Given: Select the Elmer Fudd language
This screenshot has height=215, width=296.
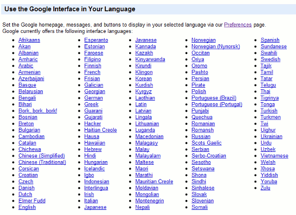Looking at the screenshot, I should [x=32, y=201].
